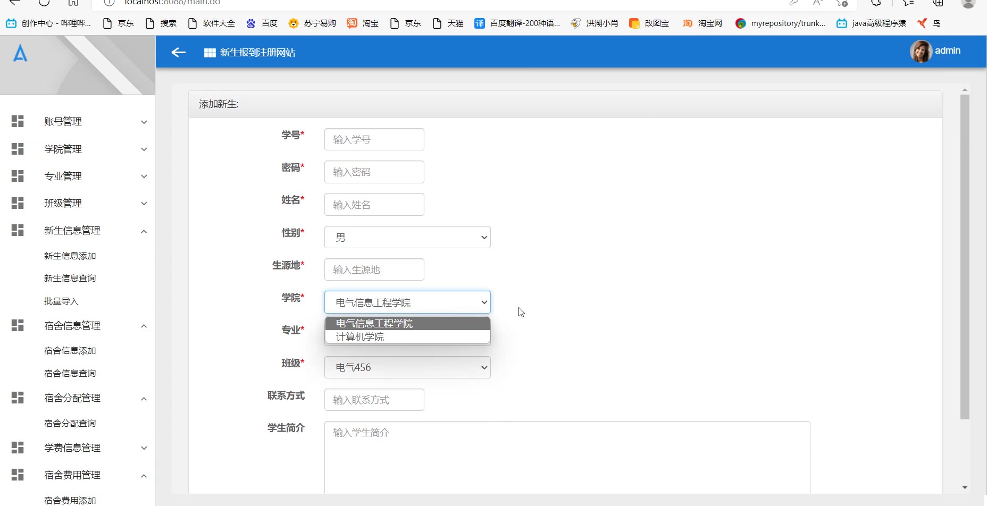987x506 pixels.
Task: Click the 新生信息管理 sidebar grid icon
Action: click(18, 230)
